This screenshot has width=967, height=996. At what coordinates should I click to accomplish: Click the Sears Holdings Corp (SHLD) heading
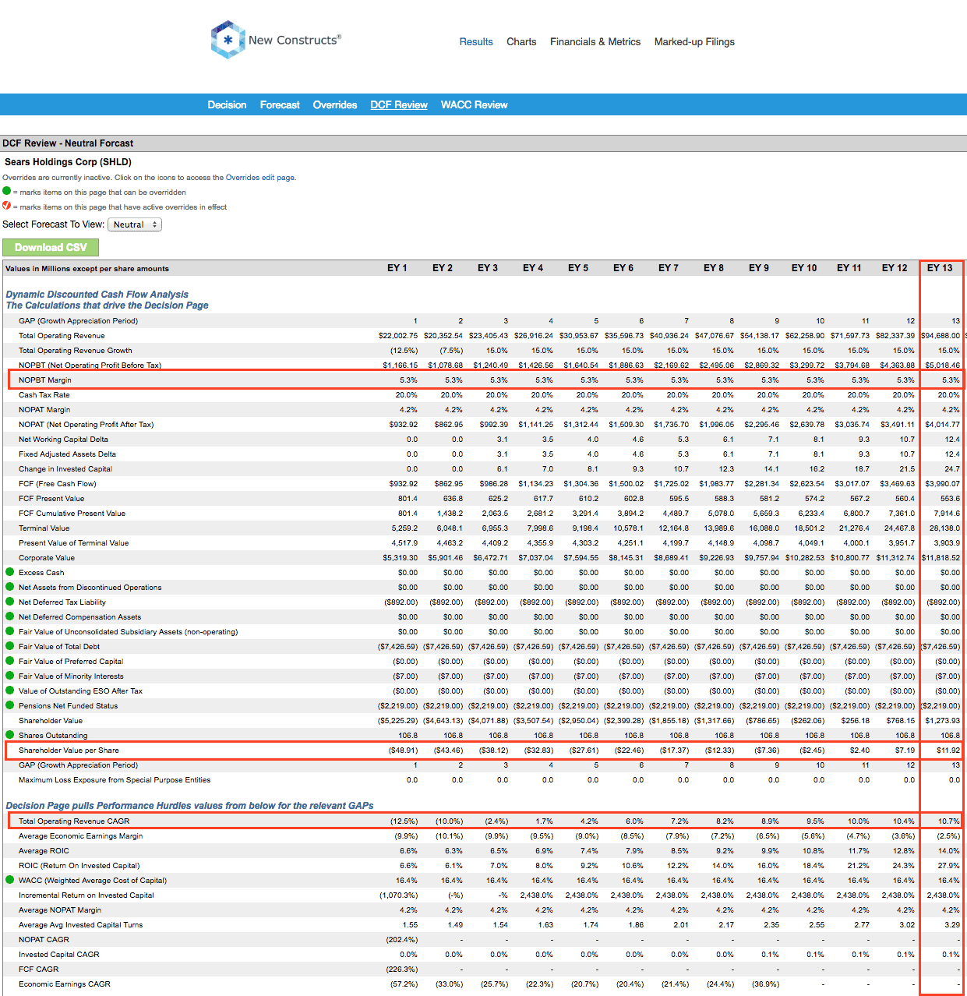tap(69, 162)
